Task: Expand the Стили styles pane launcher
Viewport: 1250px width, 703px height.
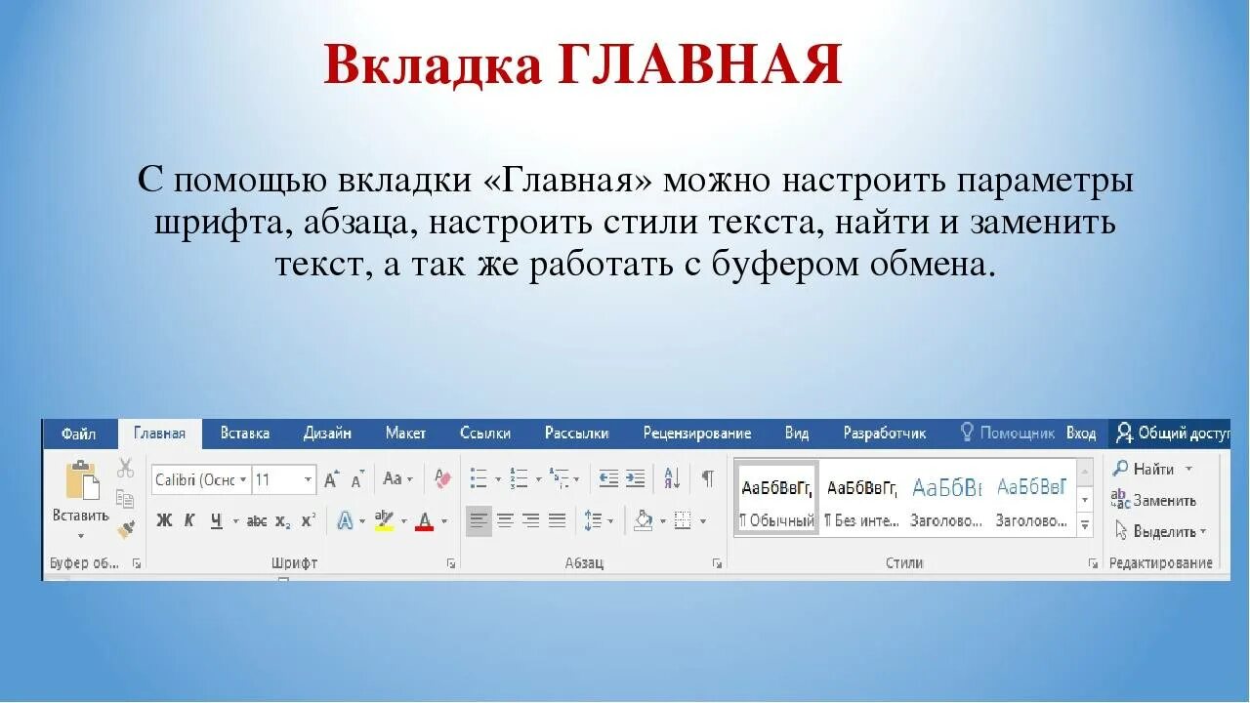Action: [x=1093, y=563]
